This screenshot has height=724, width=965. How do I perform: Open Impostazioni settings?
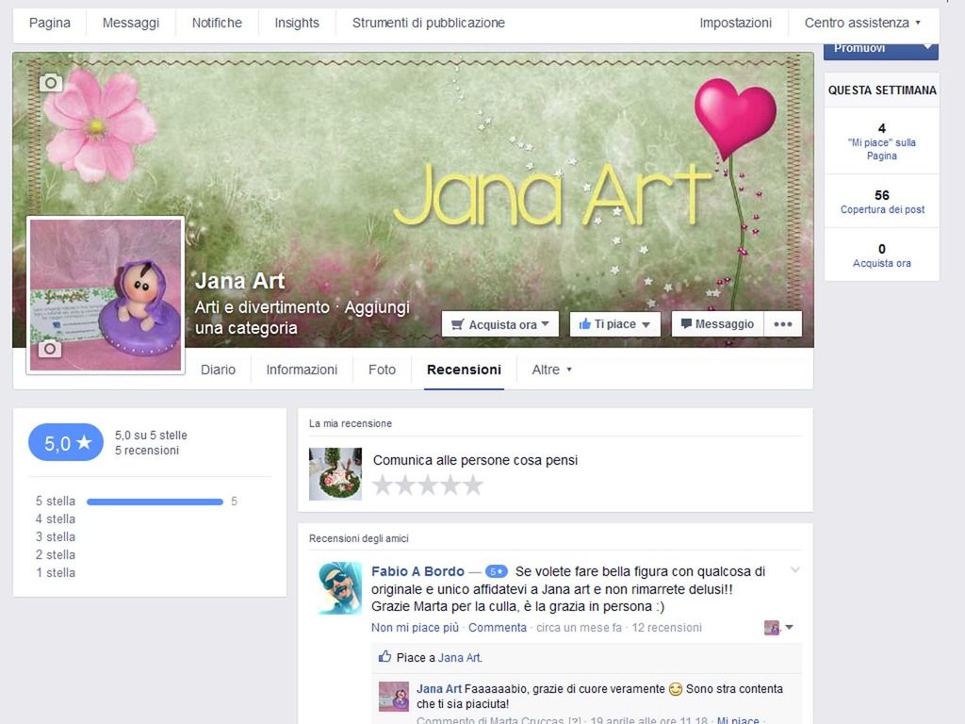coord(735,23)
